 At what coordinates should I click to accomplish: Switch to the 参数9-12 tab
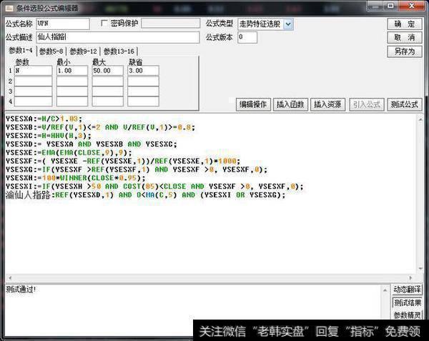coord(83,51)
